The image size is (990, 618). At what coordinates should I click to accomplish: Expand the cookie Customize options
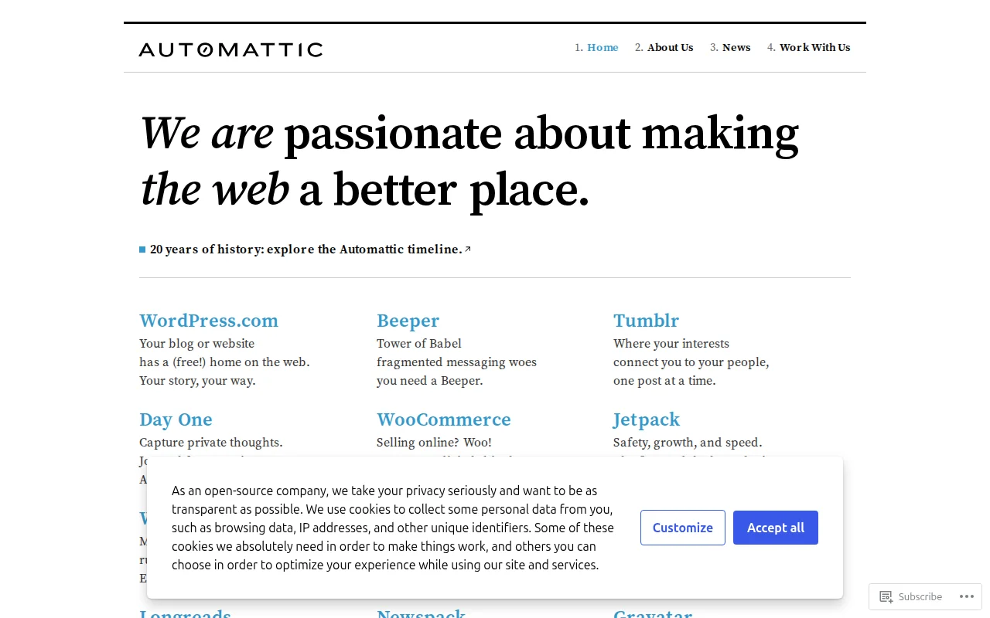683,528
